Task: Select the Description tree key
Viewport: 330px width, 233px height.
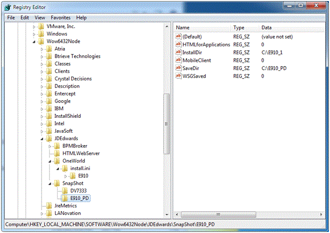Action: coord(67,86)
